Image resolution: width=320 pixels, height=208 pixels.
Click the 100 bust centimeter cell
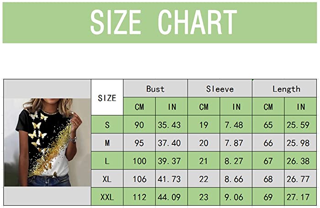pyautogui.click(x=139, y=160)
